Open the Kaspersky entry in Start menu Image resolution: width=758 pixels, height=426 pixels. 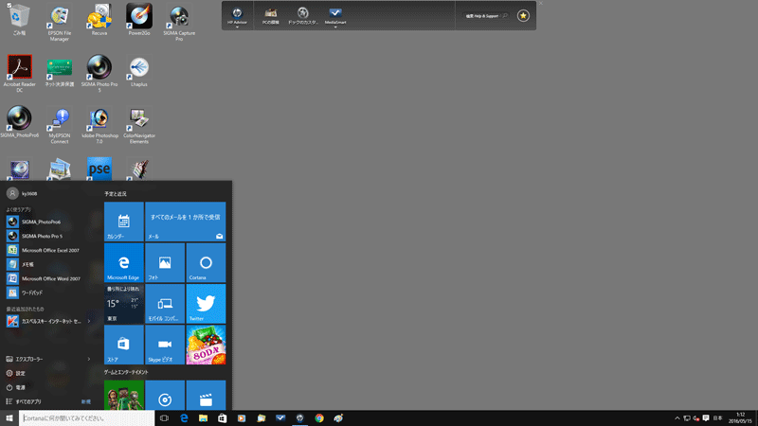tap(45, 321)
